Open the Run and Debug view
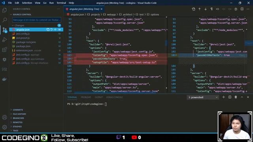 click(x=4, y=39)
